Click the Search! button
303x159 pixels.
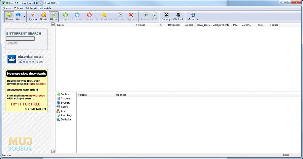point(12,43)
